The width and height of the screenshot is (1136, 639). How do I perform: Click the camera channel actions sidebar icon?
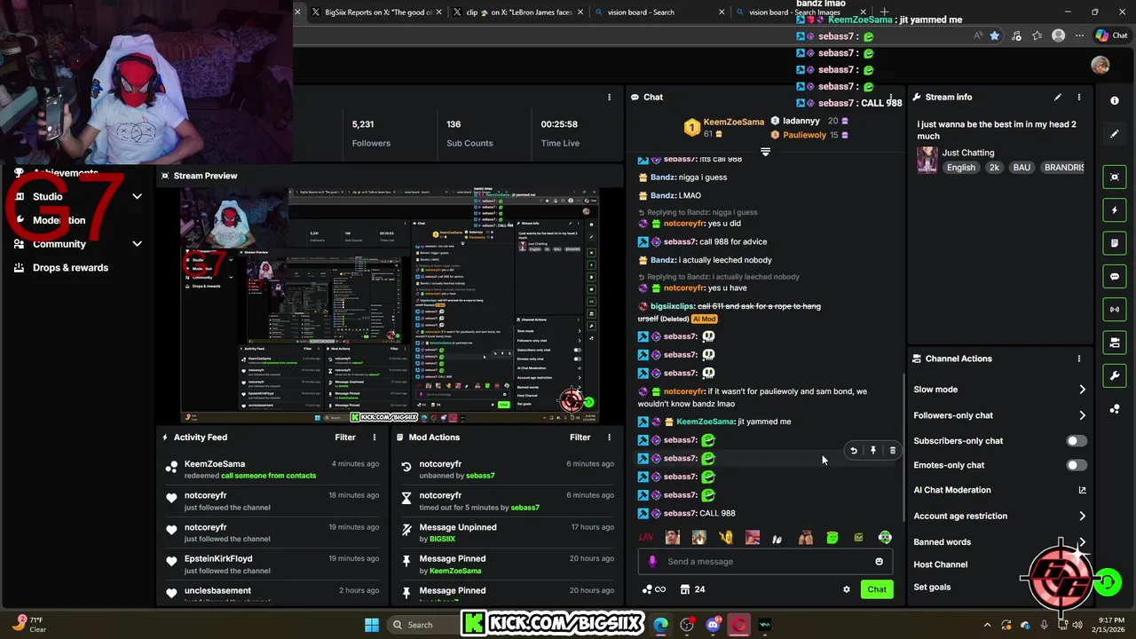pos(1115,343)
